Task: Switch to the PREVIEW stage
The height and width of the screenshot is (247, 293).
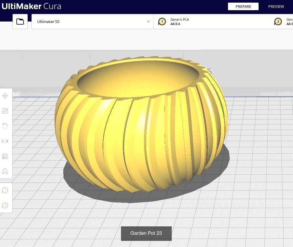Action: coord(276,6)
